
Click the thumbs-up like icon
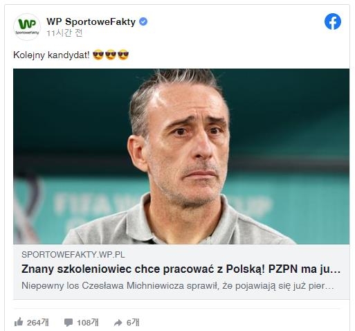point(19,322)
